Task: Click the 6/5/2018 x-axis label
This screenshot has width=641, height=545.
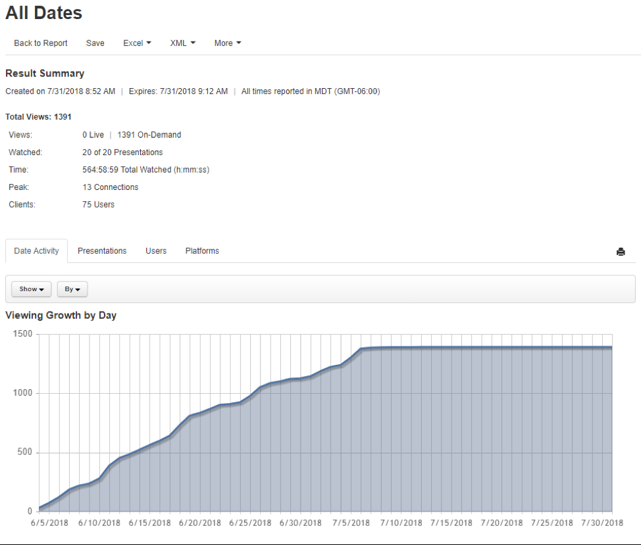Action: 49,523
